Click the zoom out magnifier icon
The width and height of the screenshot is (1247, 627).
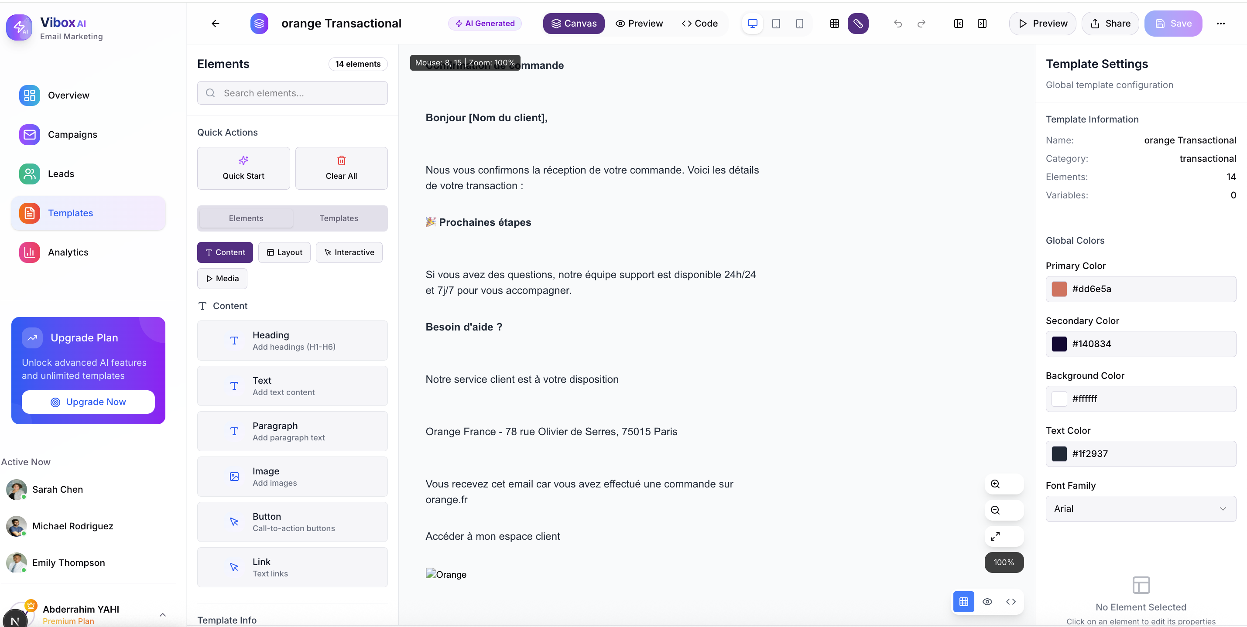click(995, 510)
